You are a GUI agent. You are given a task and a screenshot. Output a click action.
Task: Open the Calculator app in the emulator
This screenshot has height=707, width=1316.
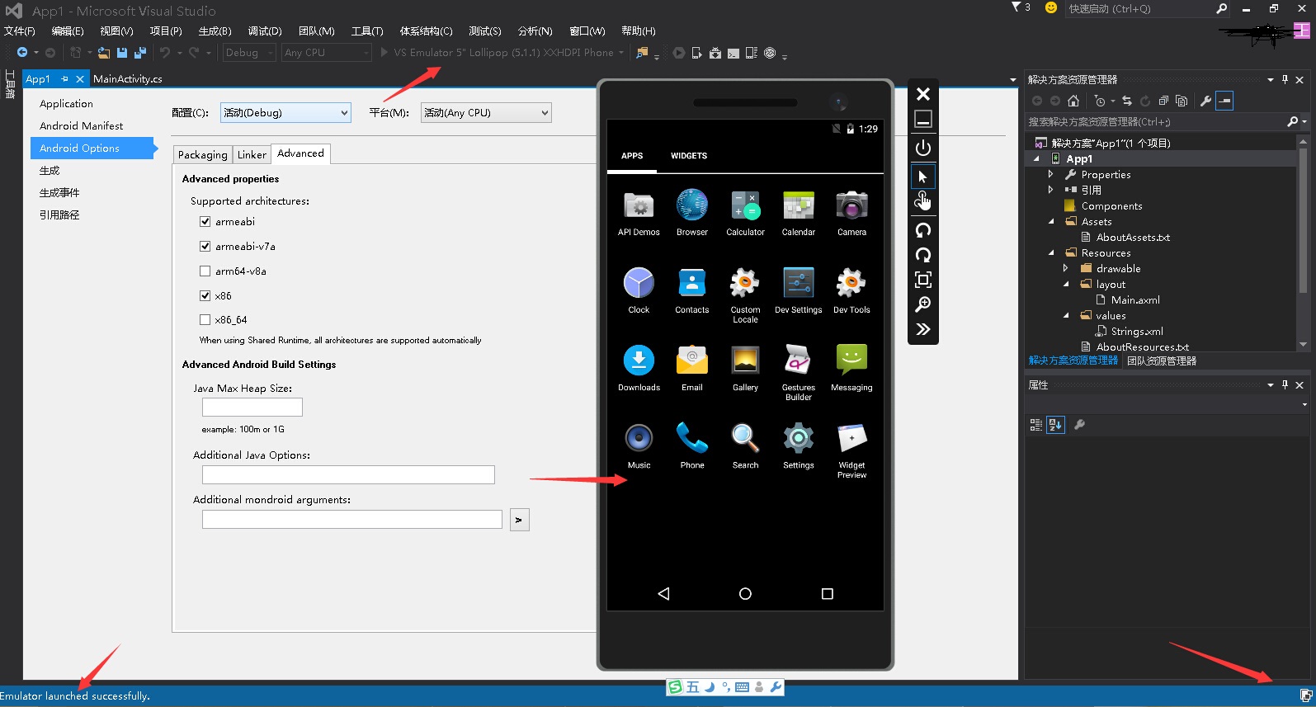745,213
